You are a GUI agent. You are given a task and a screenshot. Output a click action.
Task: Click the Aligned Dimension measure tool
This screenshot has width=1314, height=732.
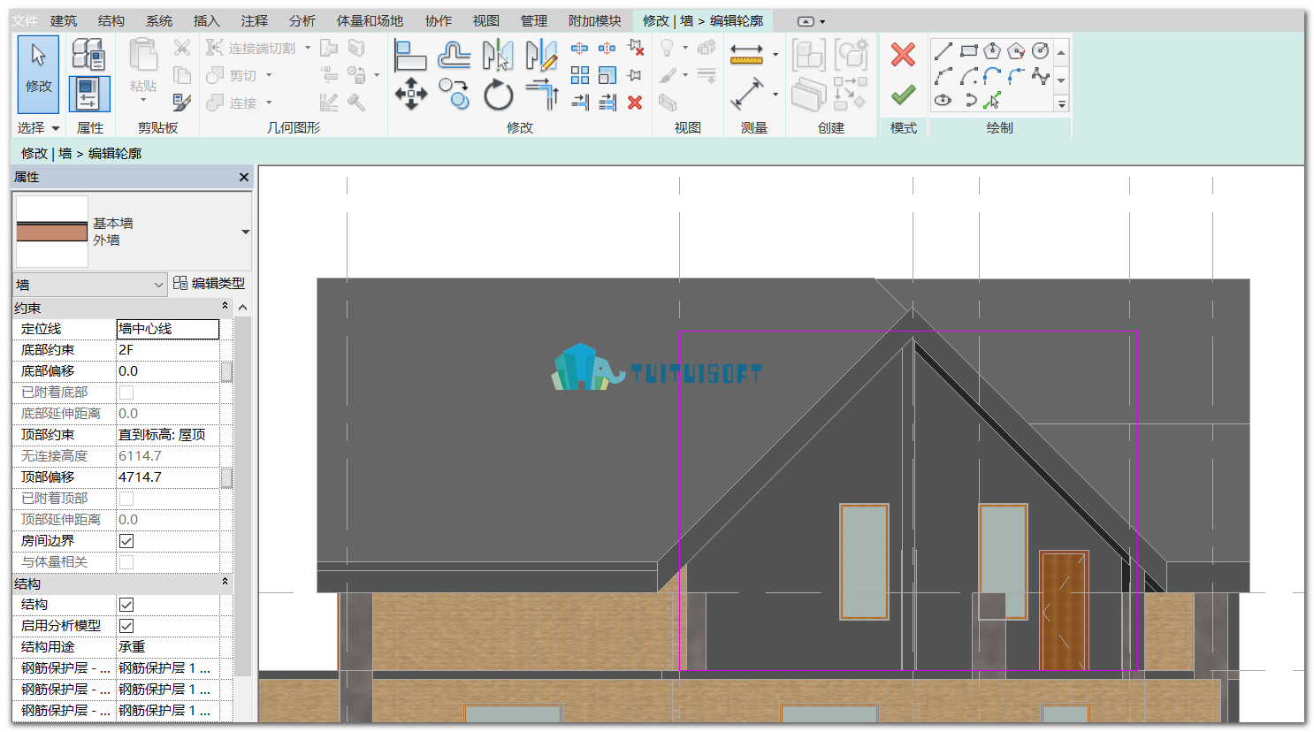[x=746, y=55]
